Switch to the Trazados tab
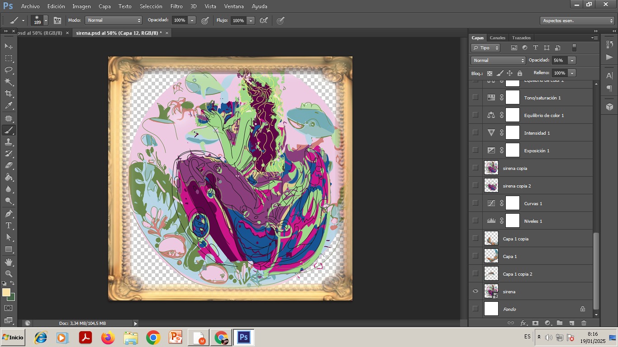Image resolution: width=618 pixels, height=347 pixels. pos(521,38)
